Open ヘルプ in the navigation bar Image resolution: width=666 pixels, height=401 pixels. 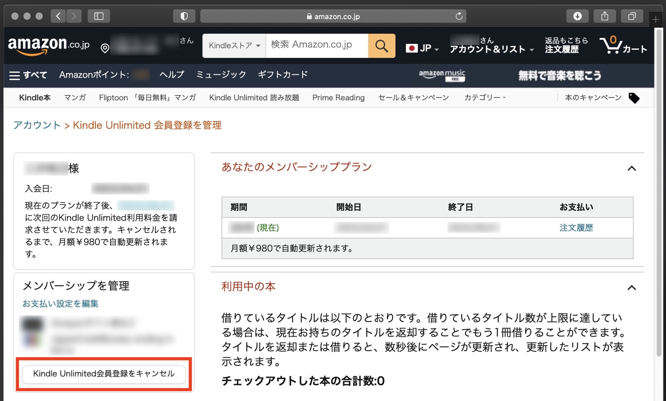[x=172, y=75]
